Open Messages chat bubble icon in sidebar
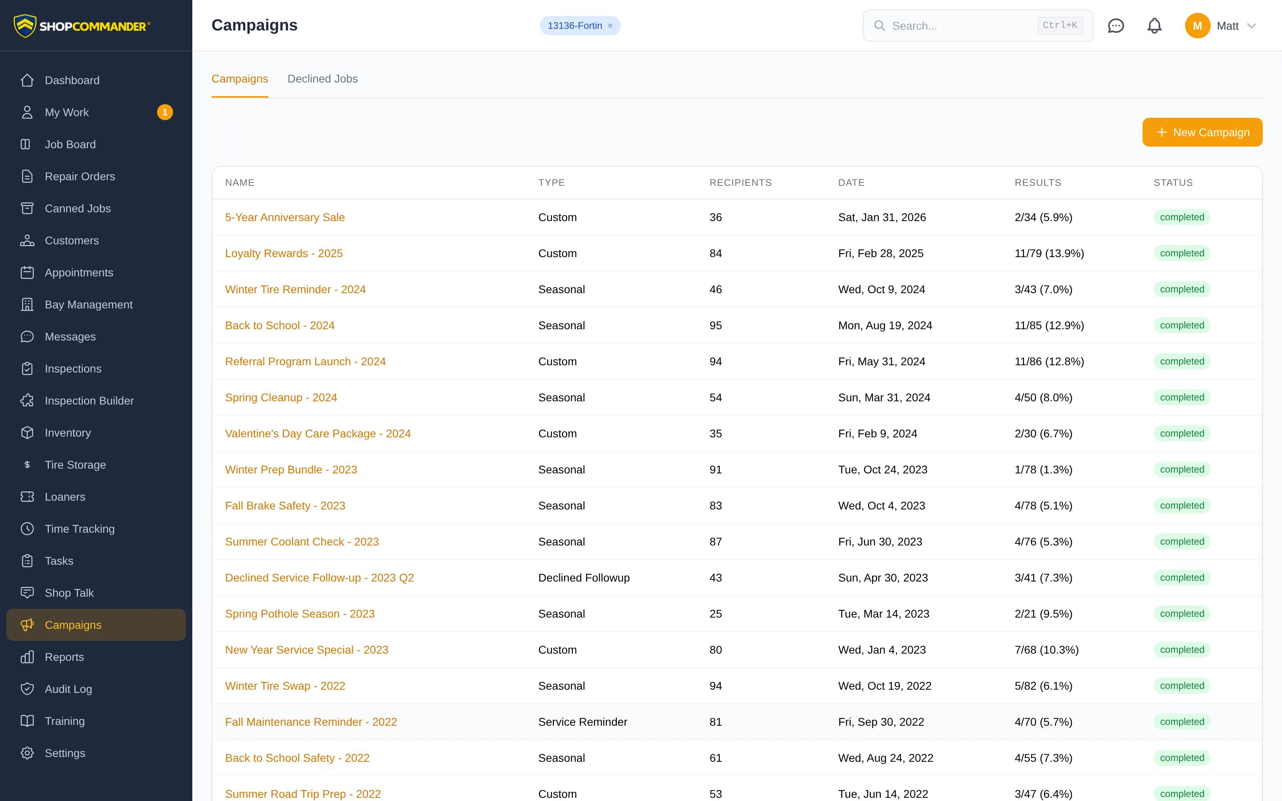1282x801 pixels. point(27,336)
